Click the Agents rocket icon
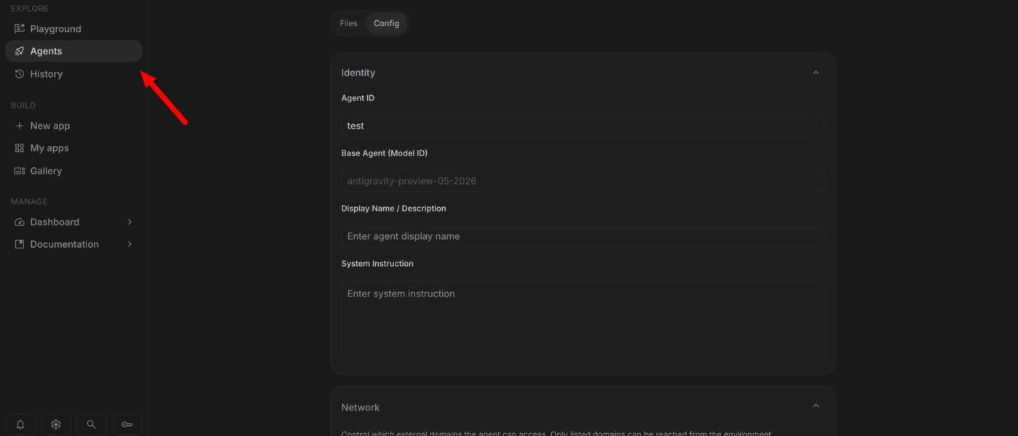The width and height of the screenshot is (1018, 436). click(x=20, y=51)
